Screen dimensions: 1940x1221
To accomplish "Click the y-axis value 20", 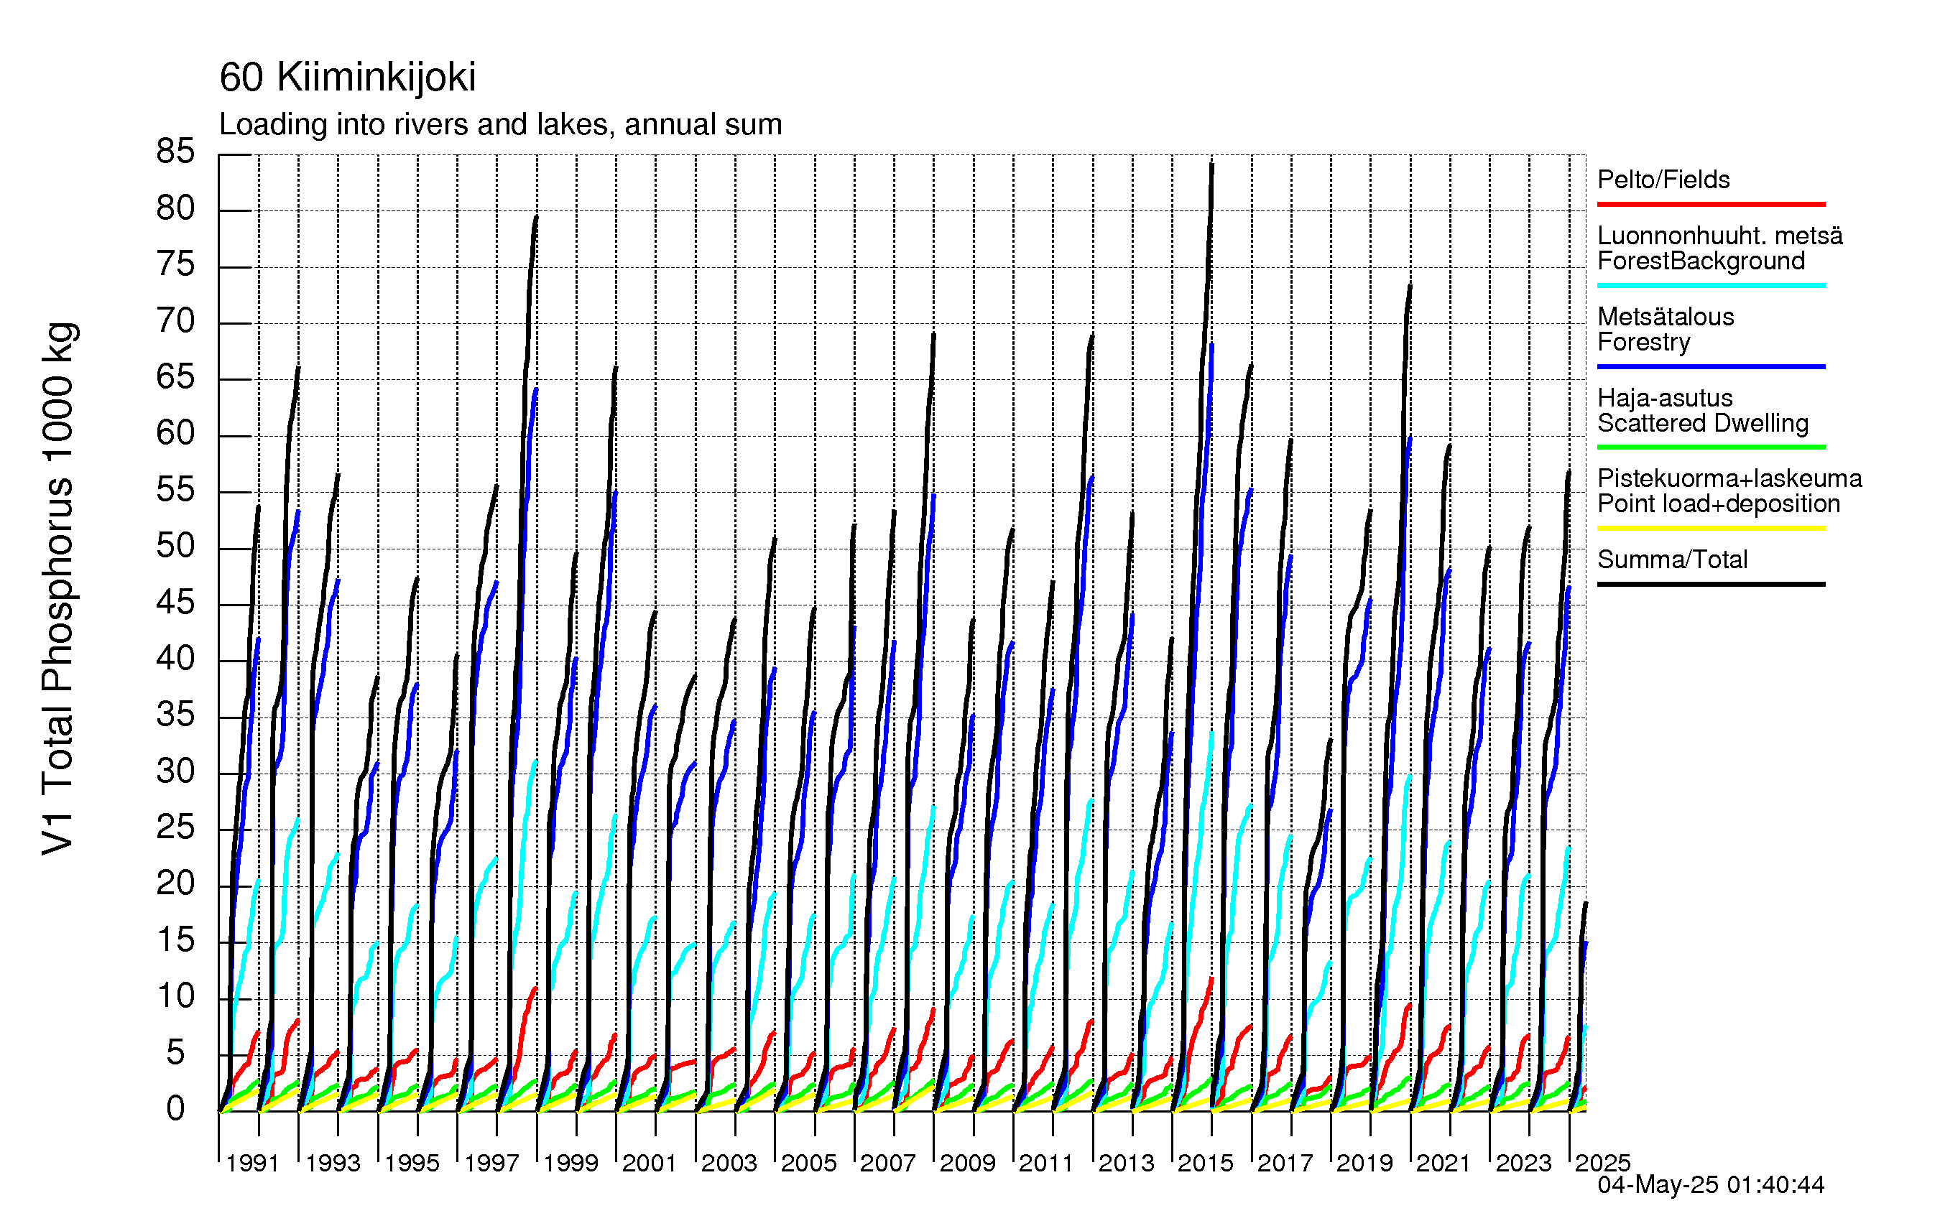I will (x=175, y=883).
